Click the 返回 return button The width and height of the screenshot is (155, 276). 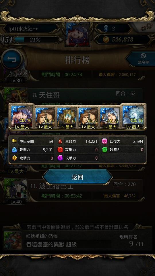coord(77,177)
